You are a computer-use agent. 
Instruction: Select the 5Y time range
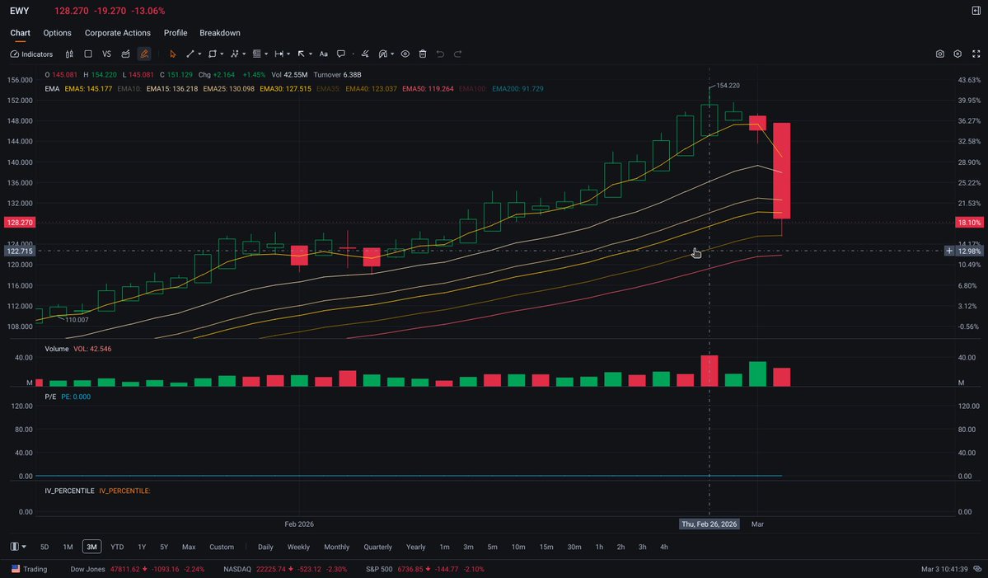(x=164, y=547)
